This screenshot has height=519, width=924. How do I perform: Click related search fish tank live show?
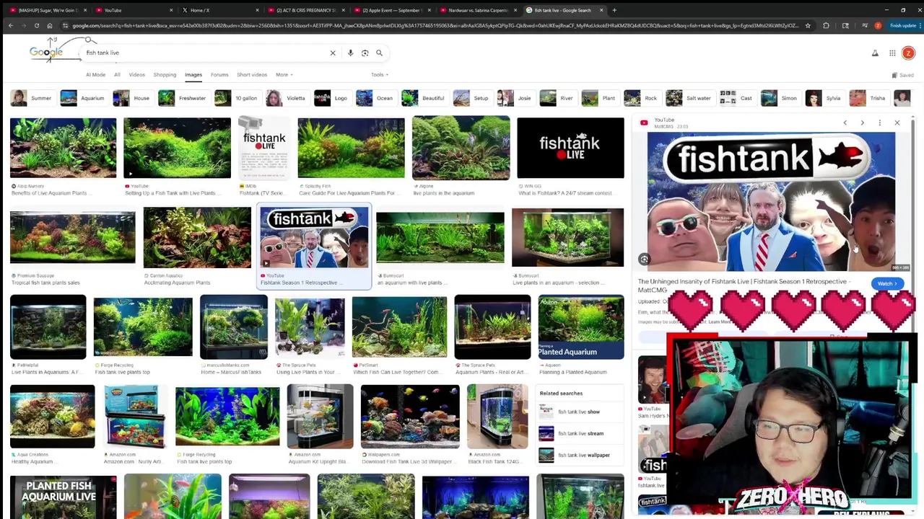(581, 412)
